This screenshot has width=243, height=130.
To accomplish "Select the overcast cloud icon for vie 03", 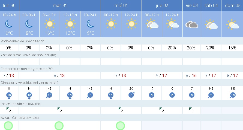I will tap(191, 25).
